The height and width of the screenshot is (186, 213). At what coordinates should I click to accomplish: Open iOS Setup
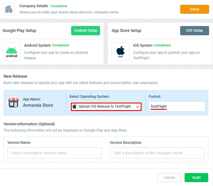(194, 31)
